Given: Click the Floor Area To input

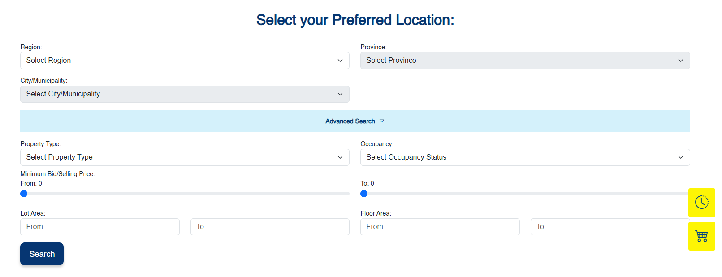Looking at the screenshot, I should click(610, 227).
